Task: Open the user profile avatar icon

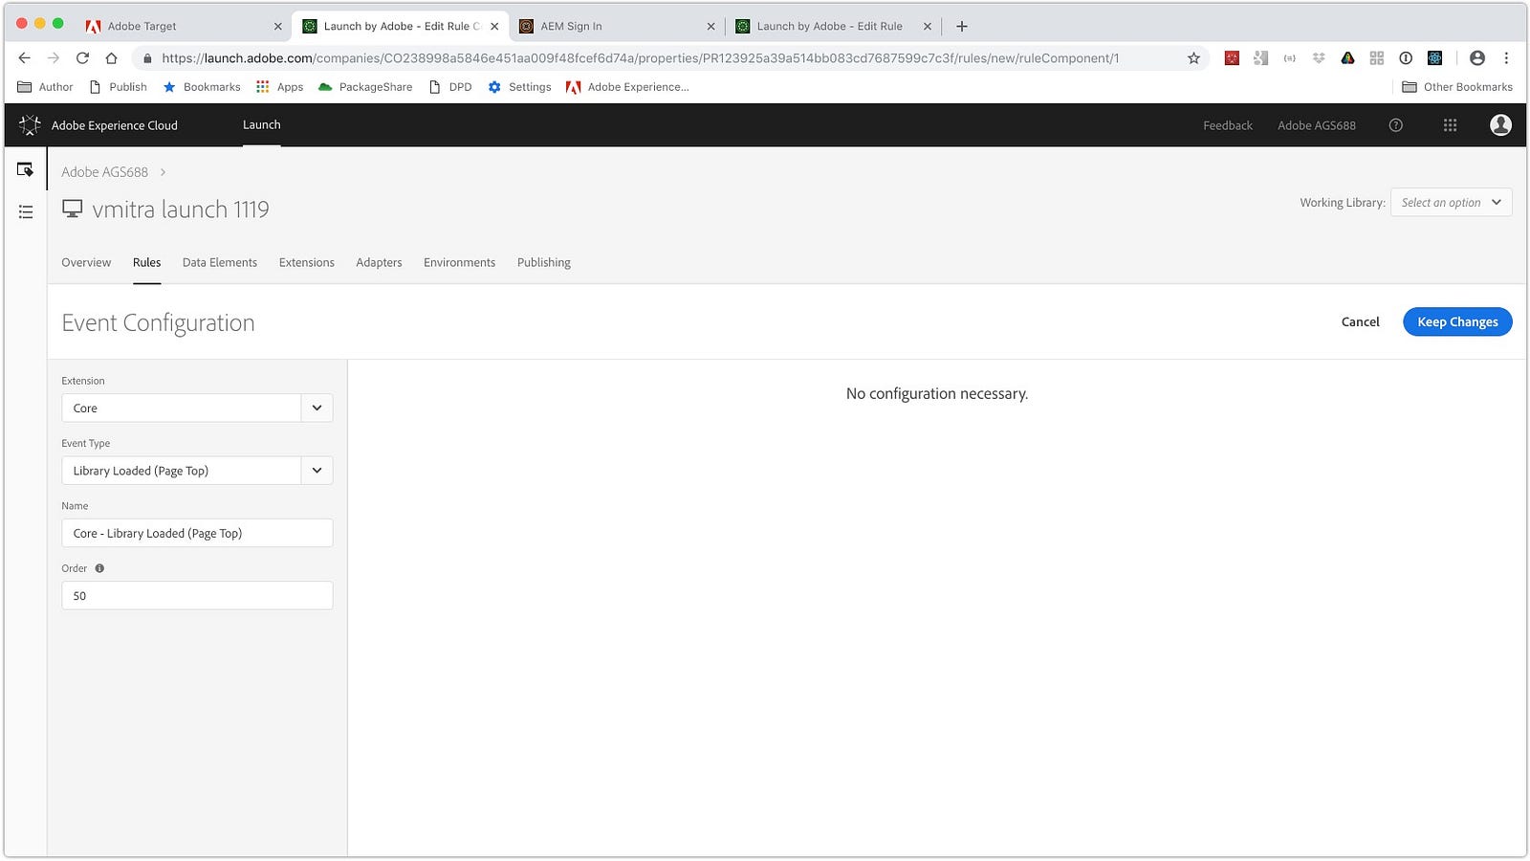Action: point(1500,125)
